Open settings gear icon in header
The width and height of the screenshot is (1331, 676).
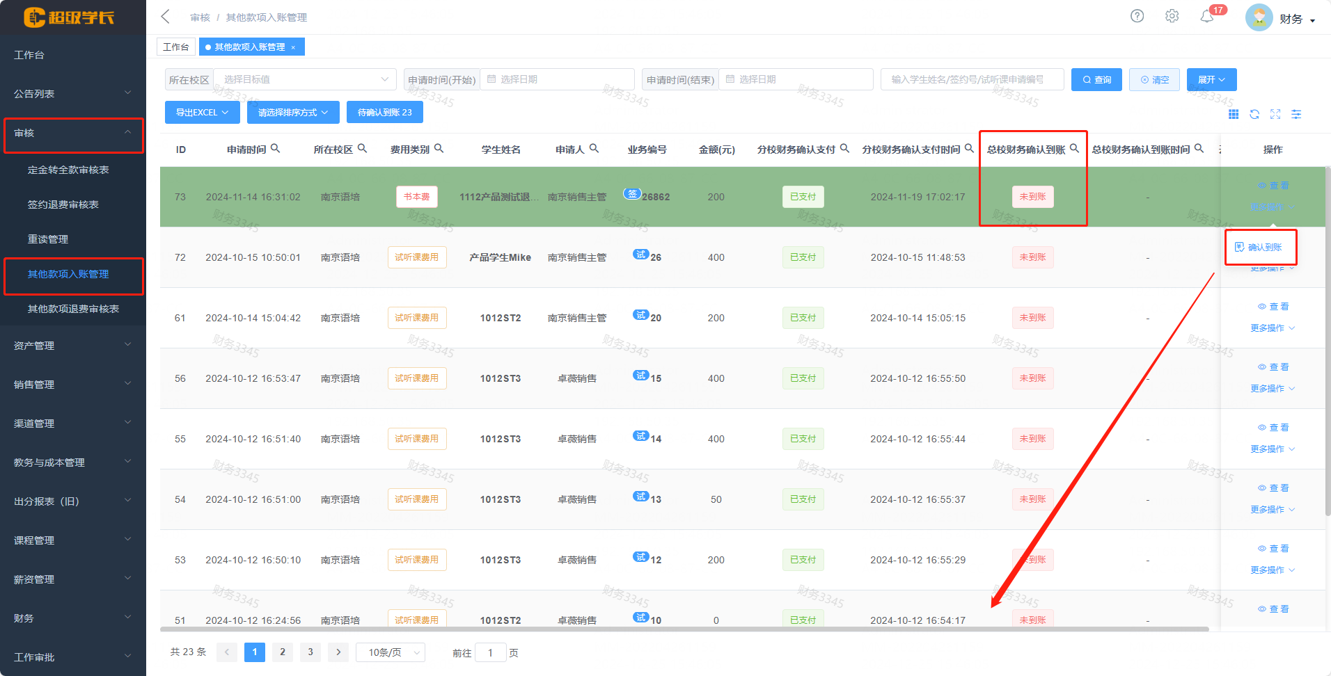click(x=1172, y=16)
